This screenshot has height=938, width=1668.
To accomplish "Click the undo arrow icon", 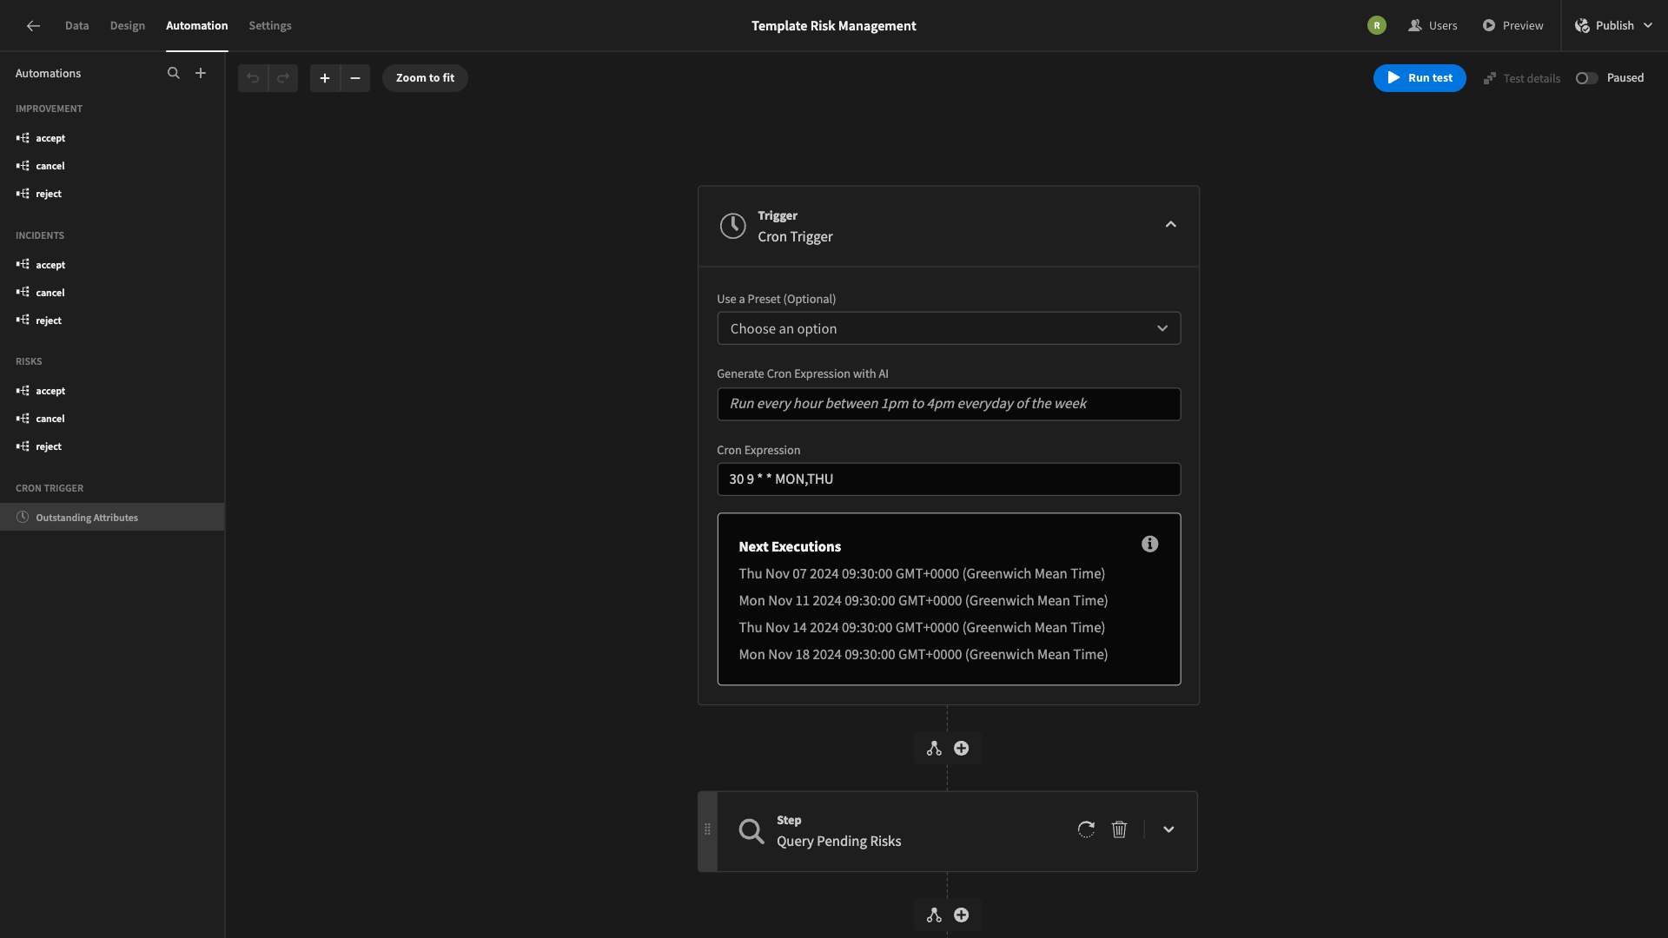I will pyautogui.click(x=253, y=76).
